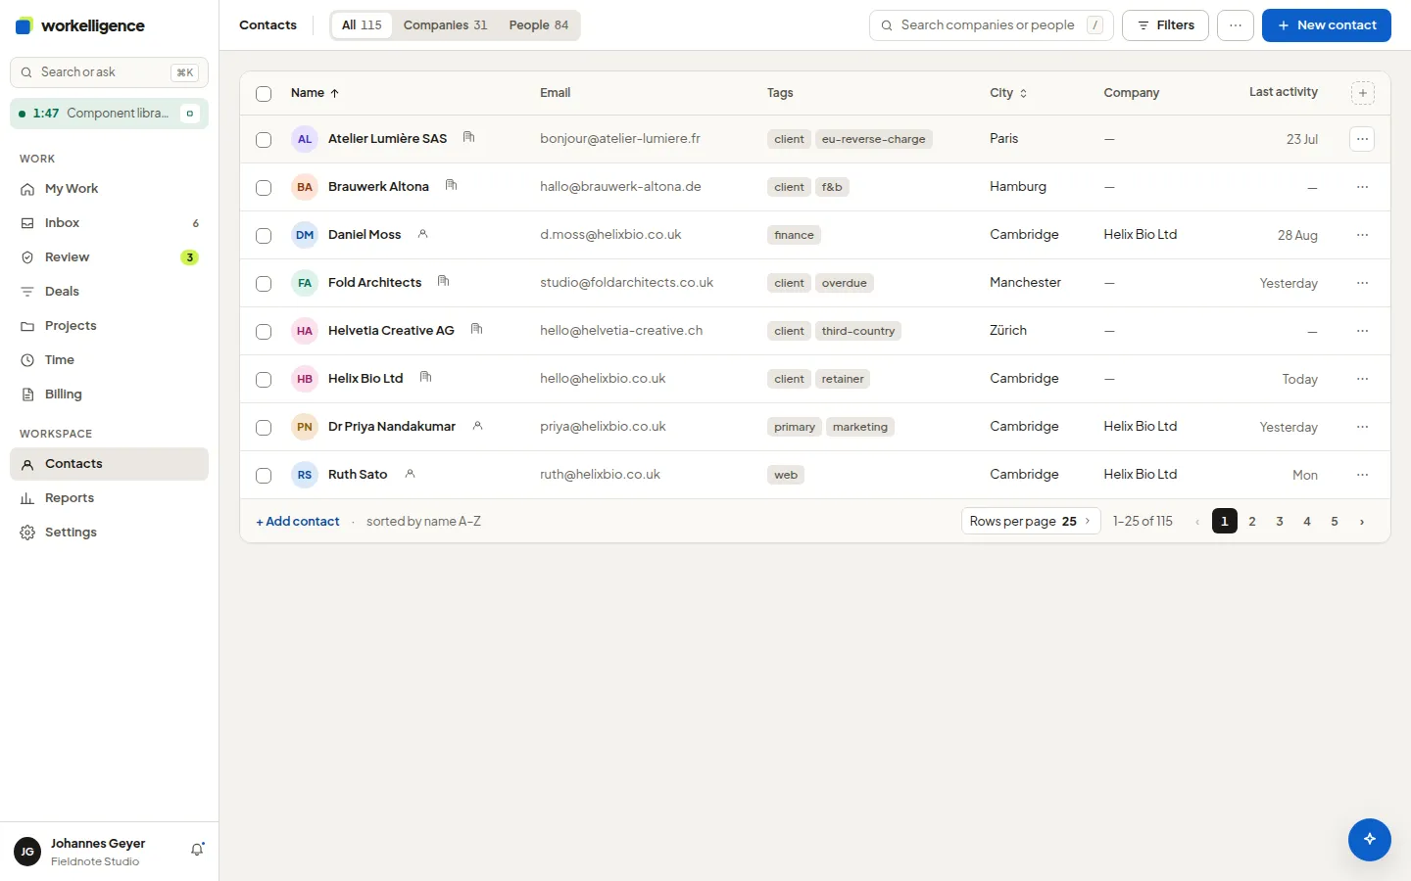Check the Daniel Moss row checkbox
Image resolution: width=1411 pixels, height=881 pixels.
(x=264, y=236)
